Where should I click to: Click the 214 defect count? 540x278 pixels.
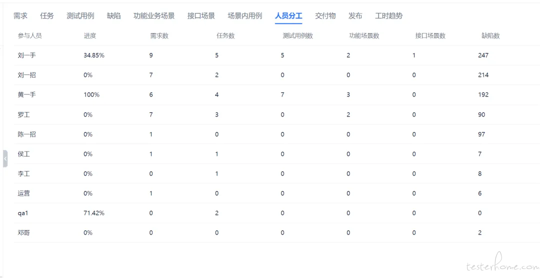(x=483, y=75)
